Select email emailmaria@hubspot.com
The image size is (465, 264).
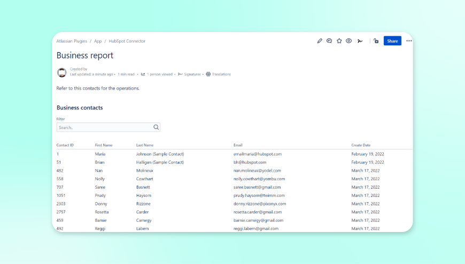click(258, 154)
